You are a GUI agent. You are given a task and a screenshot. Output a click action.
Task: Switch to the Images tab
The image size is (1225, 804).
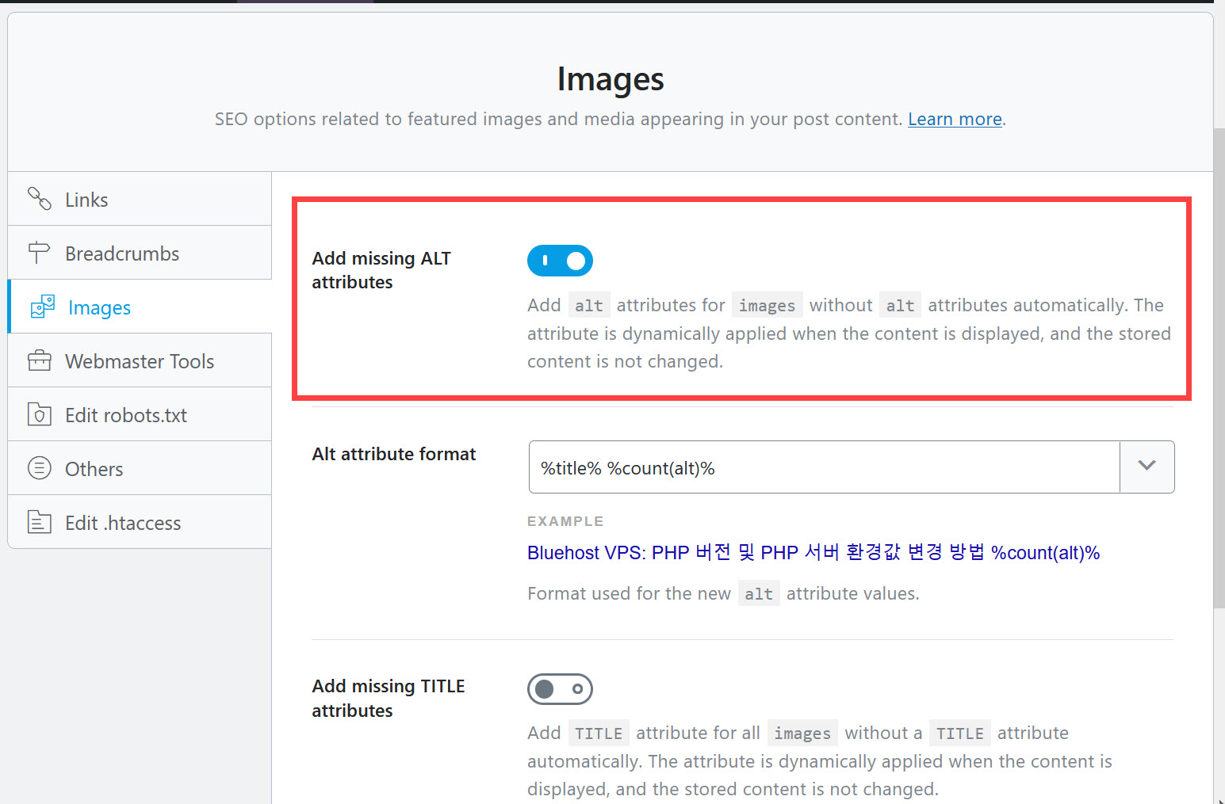[98, 307]
